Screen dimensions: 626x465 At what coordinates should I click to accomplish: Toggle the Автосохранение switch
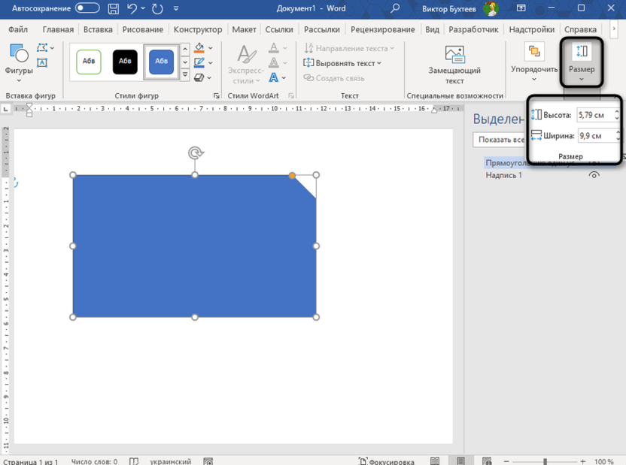point(87,9)
